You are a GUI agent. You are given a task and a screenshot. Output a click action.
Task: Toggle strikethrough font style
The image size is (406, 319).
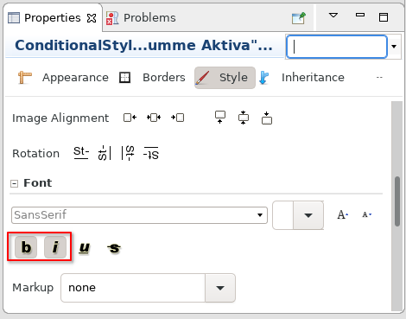[114, 248]
